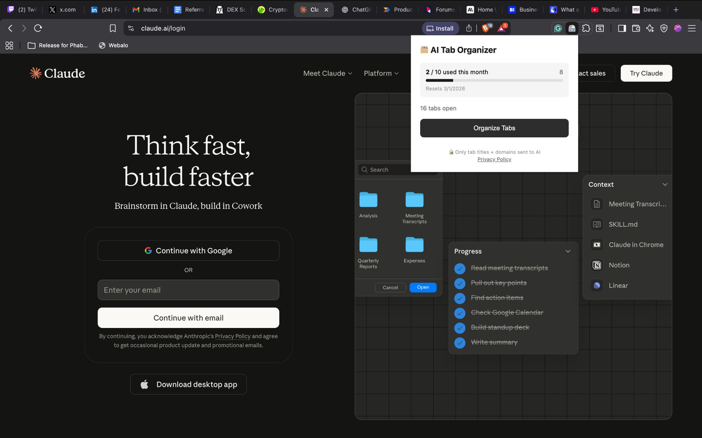Open the share icon in address bar
702x438 pixels.
click(x=469, y=28)
